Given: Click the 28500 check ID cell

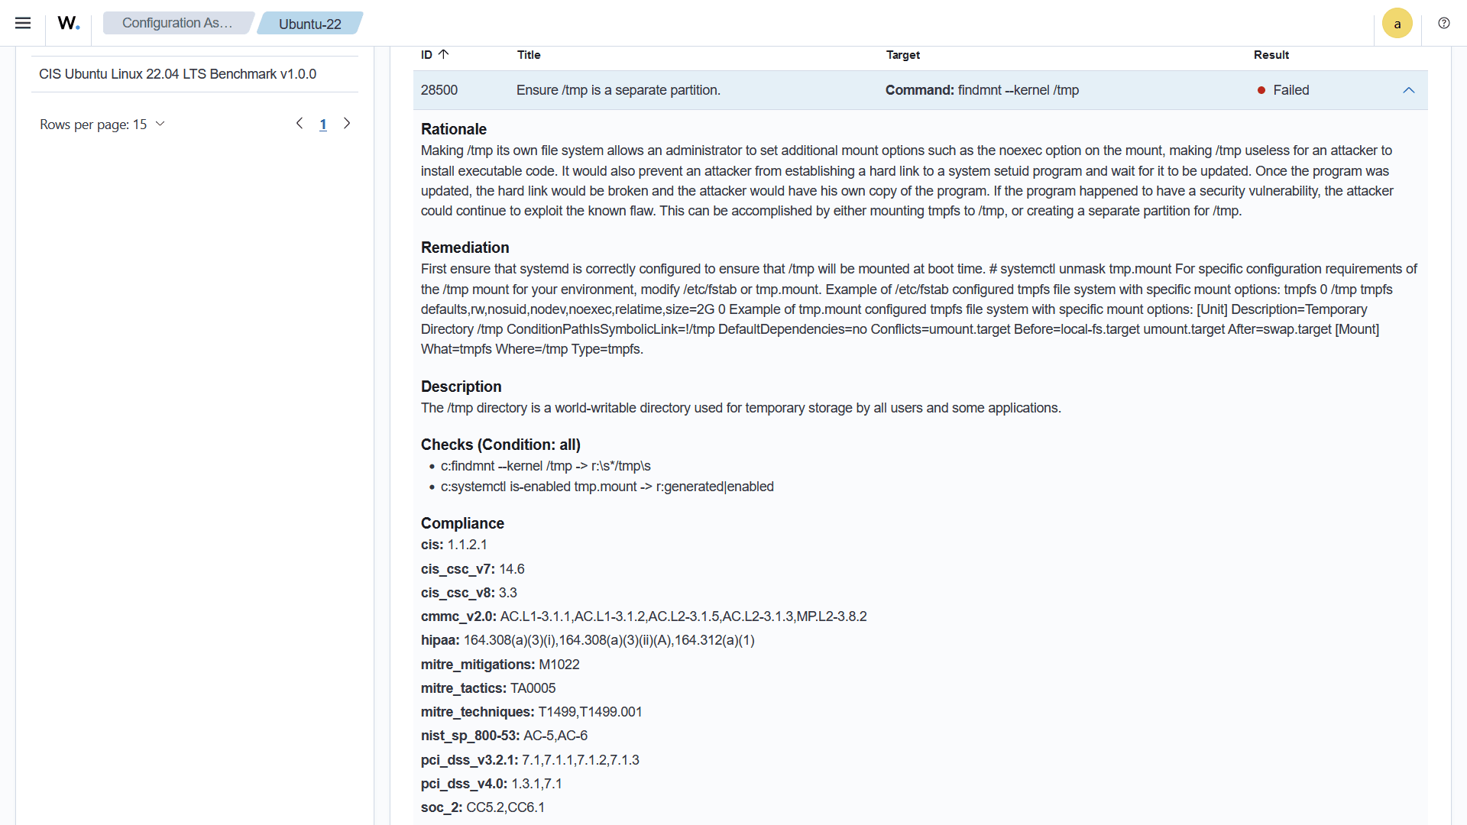Looking at the screenshot, I should [439, 90].
